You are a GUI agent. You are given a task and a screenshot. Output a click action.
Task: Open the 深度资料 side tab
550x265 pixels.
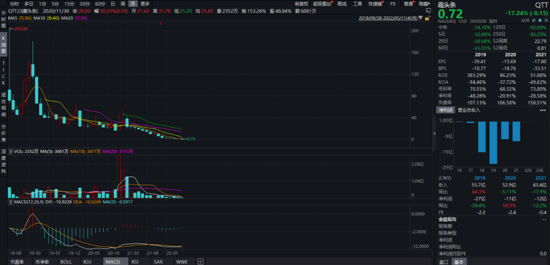click(x=4, y=161)
